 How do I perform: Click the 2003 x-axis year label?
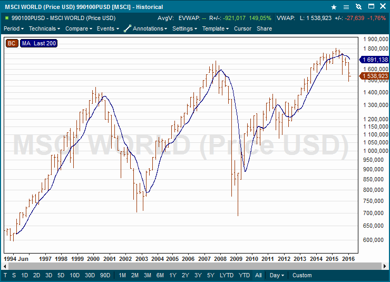click(x=142, y=259)
